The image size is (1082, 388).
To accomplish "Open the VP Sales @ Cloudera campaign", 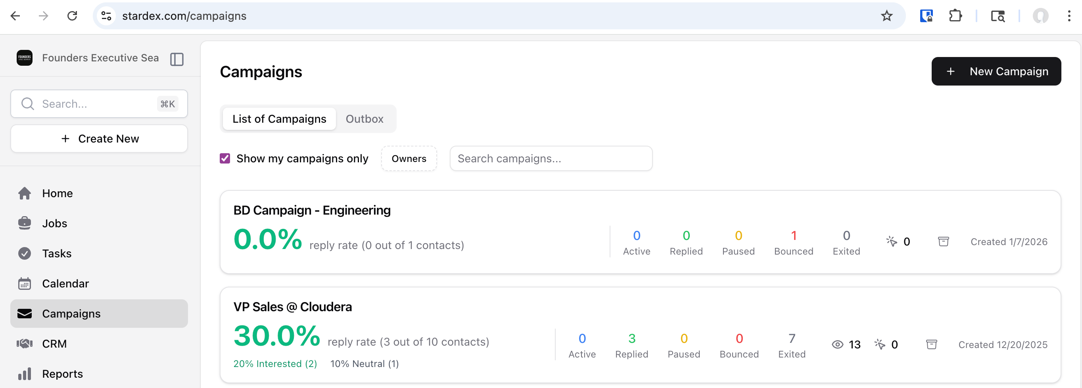I will tap(292, 307).
